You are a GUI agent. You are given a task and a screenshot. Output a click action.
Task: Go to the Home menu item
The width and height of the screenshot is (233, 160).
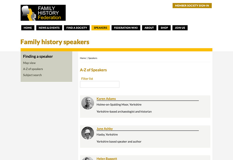(28, 28)
